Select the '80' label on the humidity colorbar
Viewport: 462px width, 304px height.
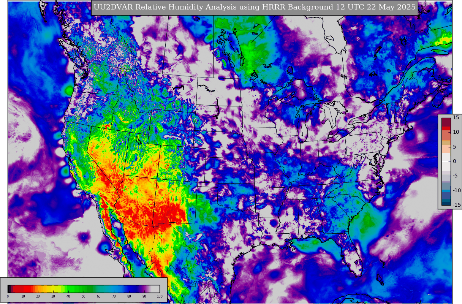[129, 296]
